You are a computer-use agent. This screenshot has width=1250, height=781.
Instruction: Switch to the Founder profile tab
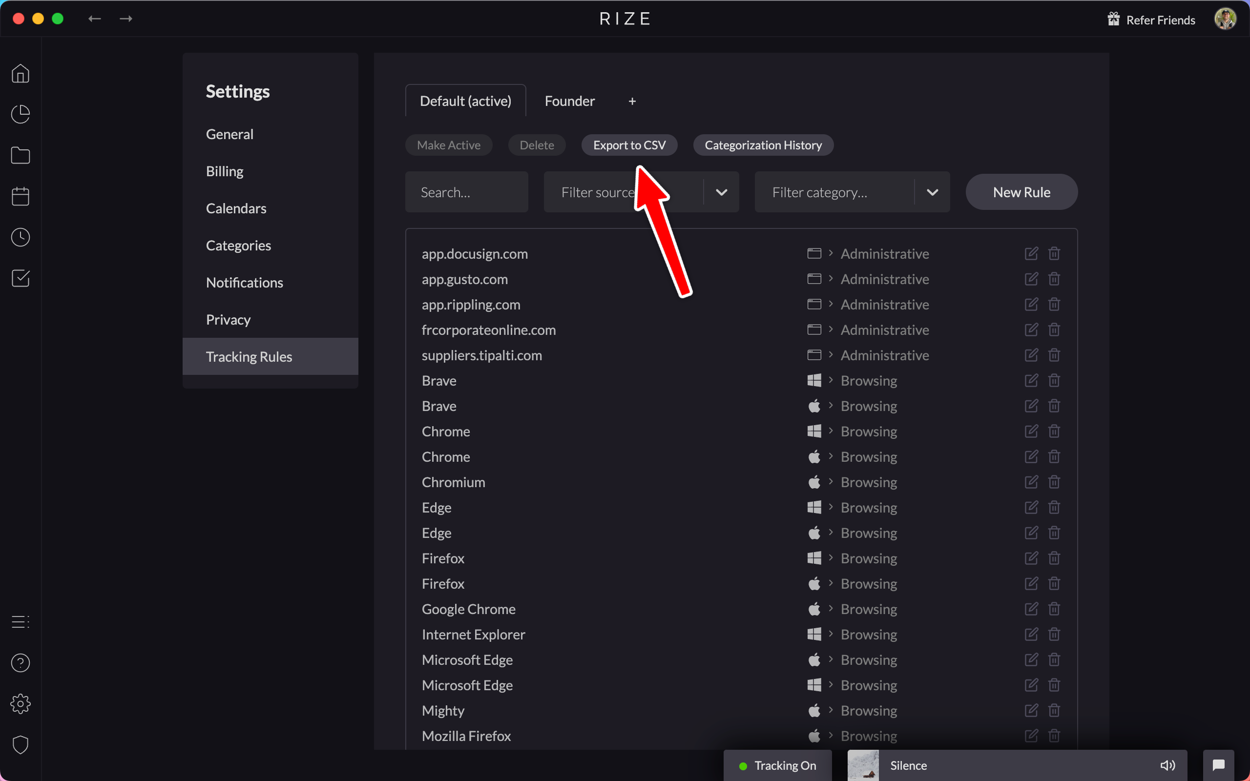pos(569,101)
